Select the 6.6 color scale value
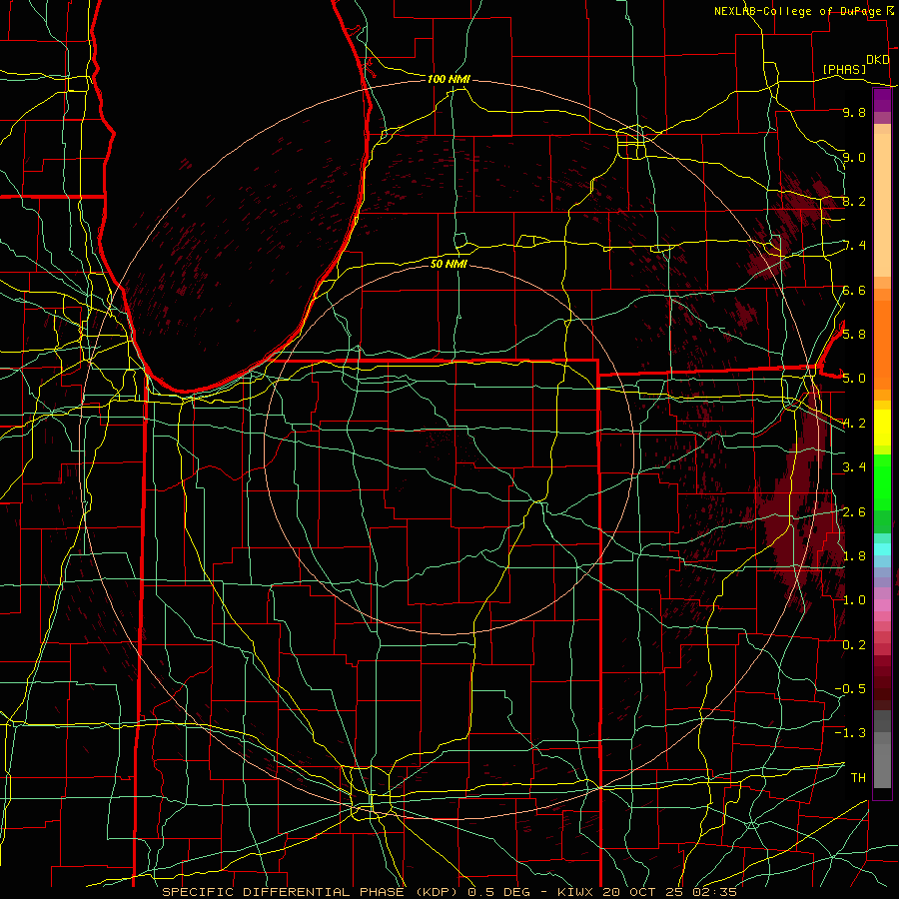The image size is (899, 899). 854,290
